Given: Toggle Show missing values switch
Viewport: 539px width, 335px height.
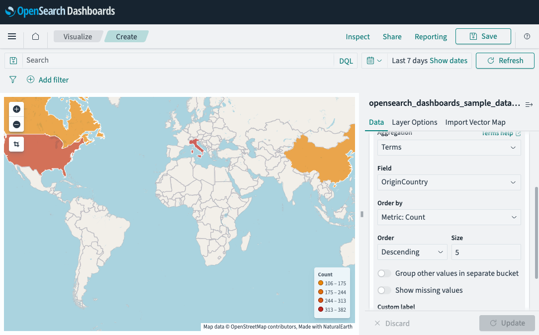Looking at the screenshot, I should [x=384, y=290].
